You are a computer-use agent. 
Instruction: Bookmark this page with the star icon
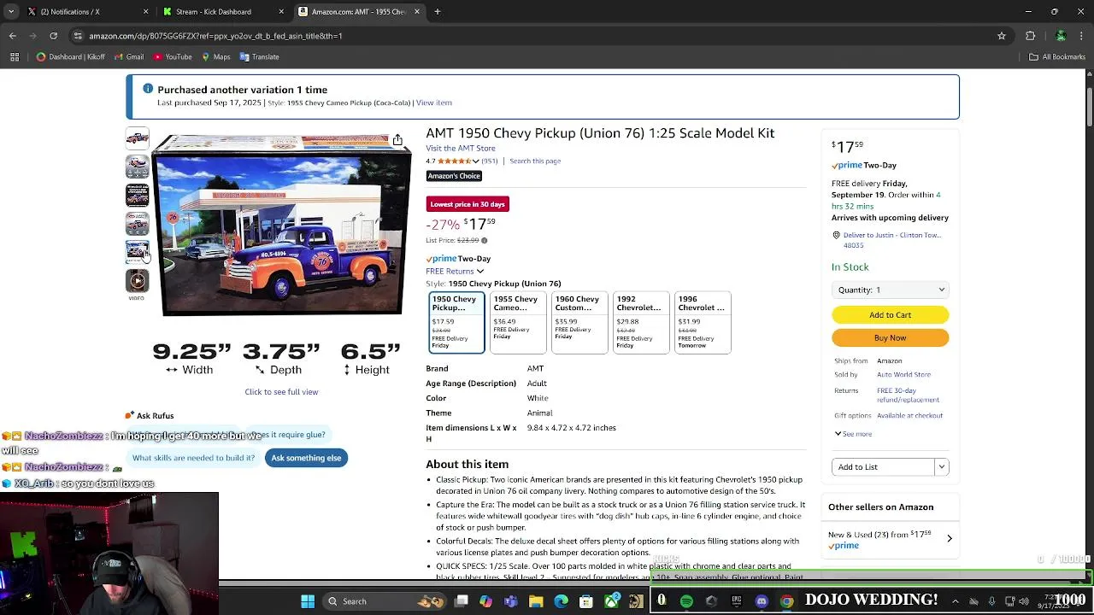click(1002, 36)
